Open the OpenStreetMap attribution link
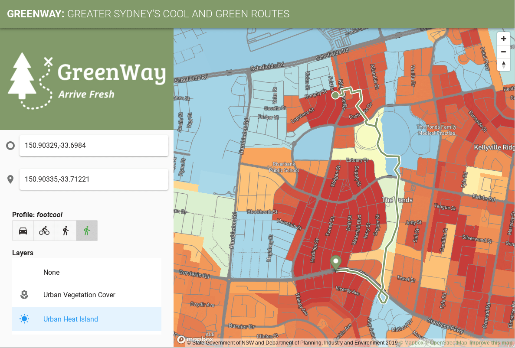Image resolution: width=515 pixels, height=348 pixels. click(446, 343)
